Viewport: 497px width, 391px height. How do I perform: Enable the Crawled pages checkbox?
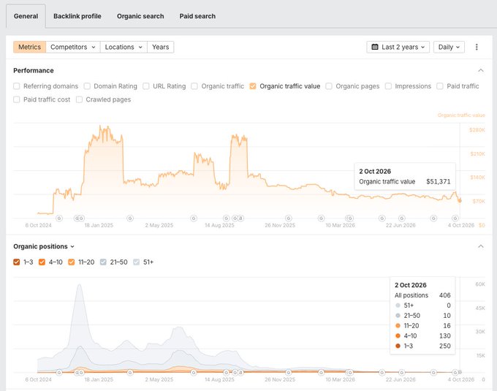click(79, 99)
